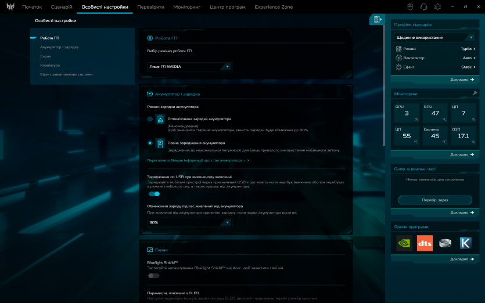Launch the DTS audio shortcut
485x303 pixels.
(x=425, y=243)
